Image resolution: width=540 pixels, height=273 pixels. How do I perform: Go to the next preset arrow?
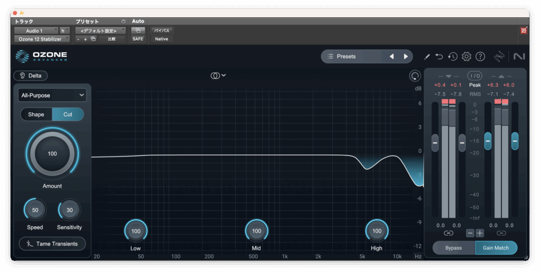(406, 56)
